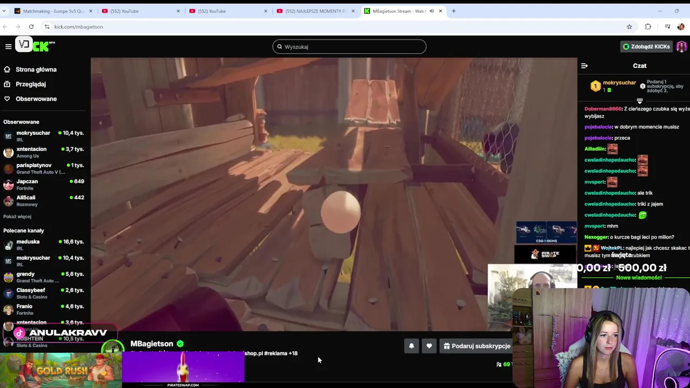The image size is (690, 388).
Task: Toggle follow heart for MBagietson
Action: pos(429,346)
